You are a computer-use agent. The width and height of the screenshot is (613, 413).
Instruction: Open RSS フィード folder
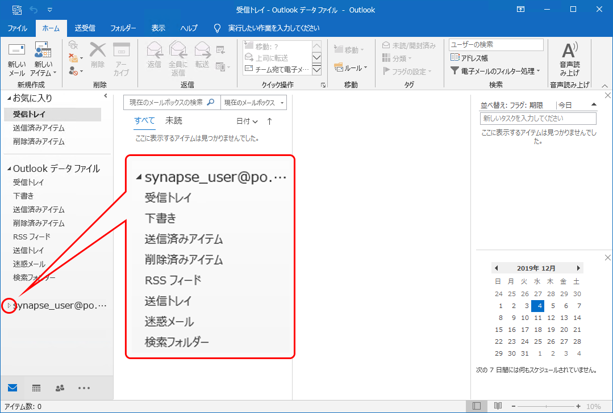pos(32,237)
